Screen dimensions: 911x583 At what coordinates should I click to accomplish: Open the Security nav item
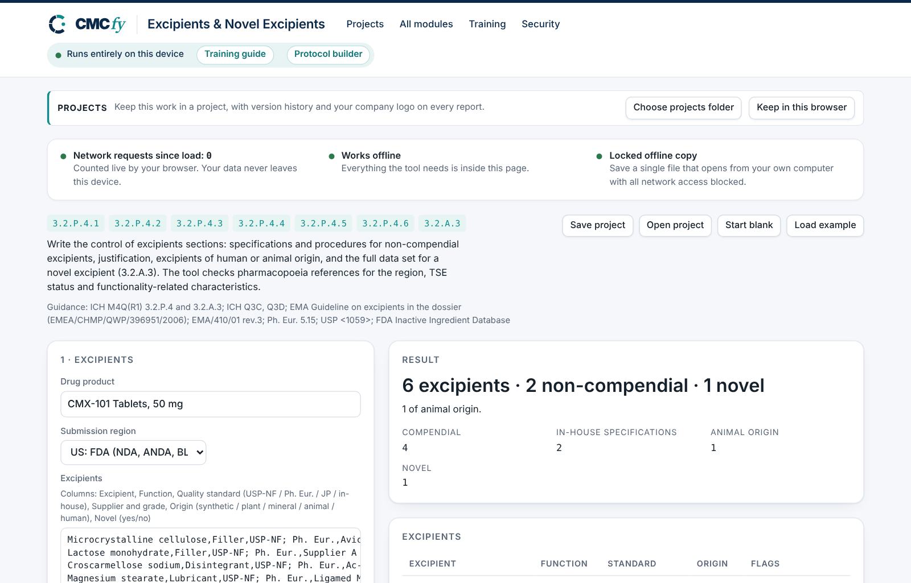pyautogui.click(x=540, y=24)
